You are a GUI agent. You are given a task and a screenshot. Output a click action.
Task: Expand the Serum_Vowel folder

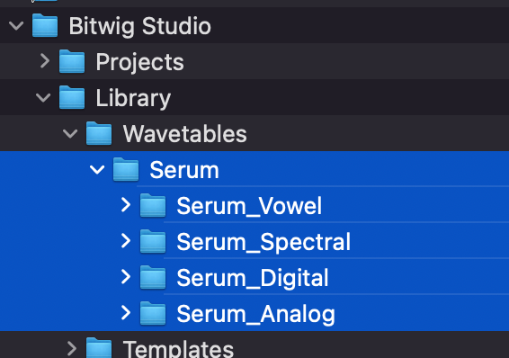coord(126,205)
